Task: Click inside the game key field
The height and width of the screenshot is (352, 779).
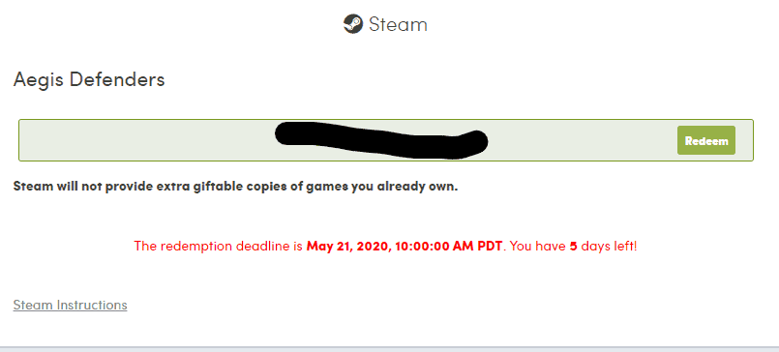Action: point(386,140)
